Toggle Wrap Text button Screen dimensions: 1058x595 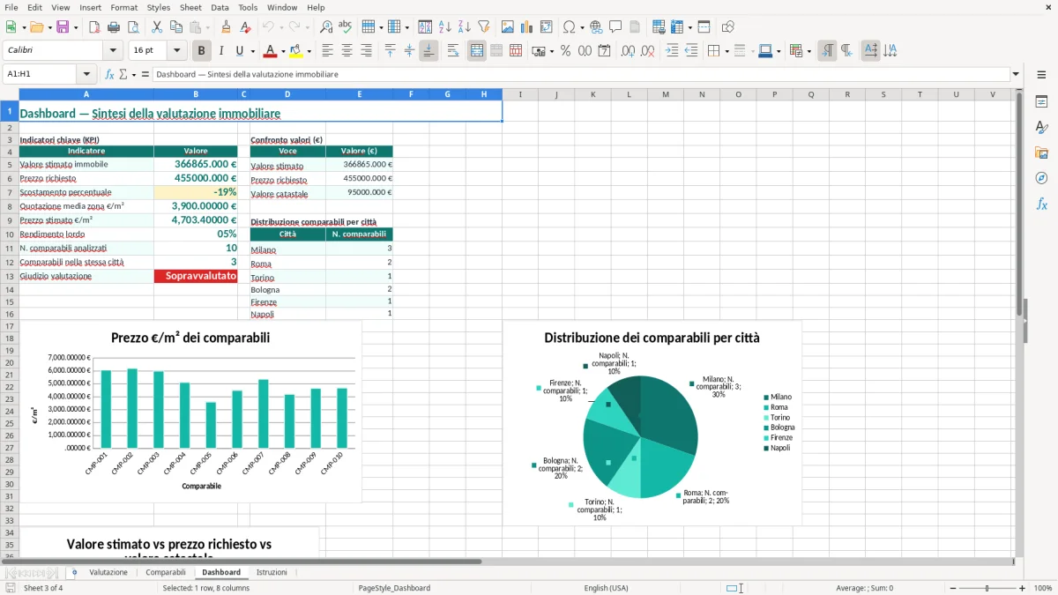[x=453, y=51]
